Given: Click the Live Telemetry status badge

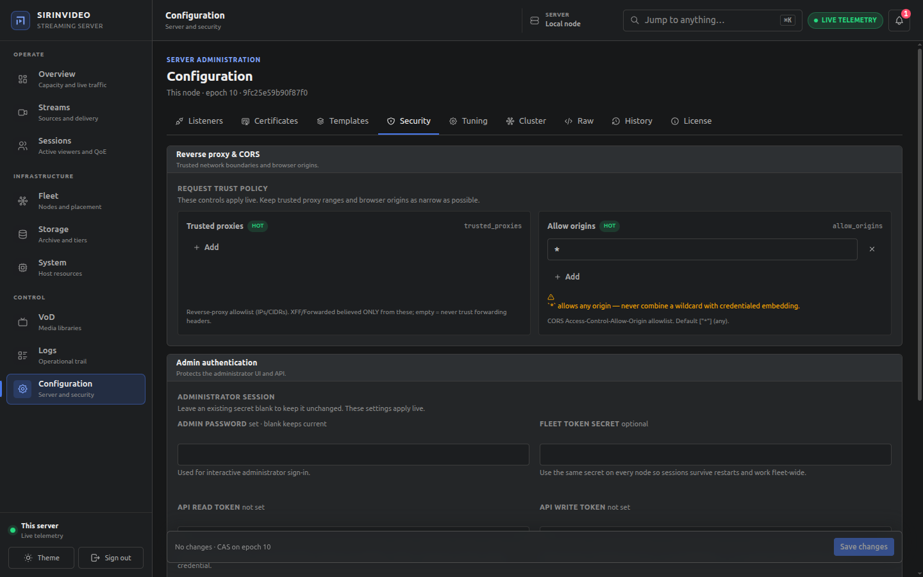Looking at the screenshot, I should point(845,21).
